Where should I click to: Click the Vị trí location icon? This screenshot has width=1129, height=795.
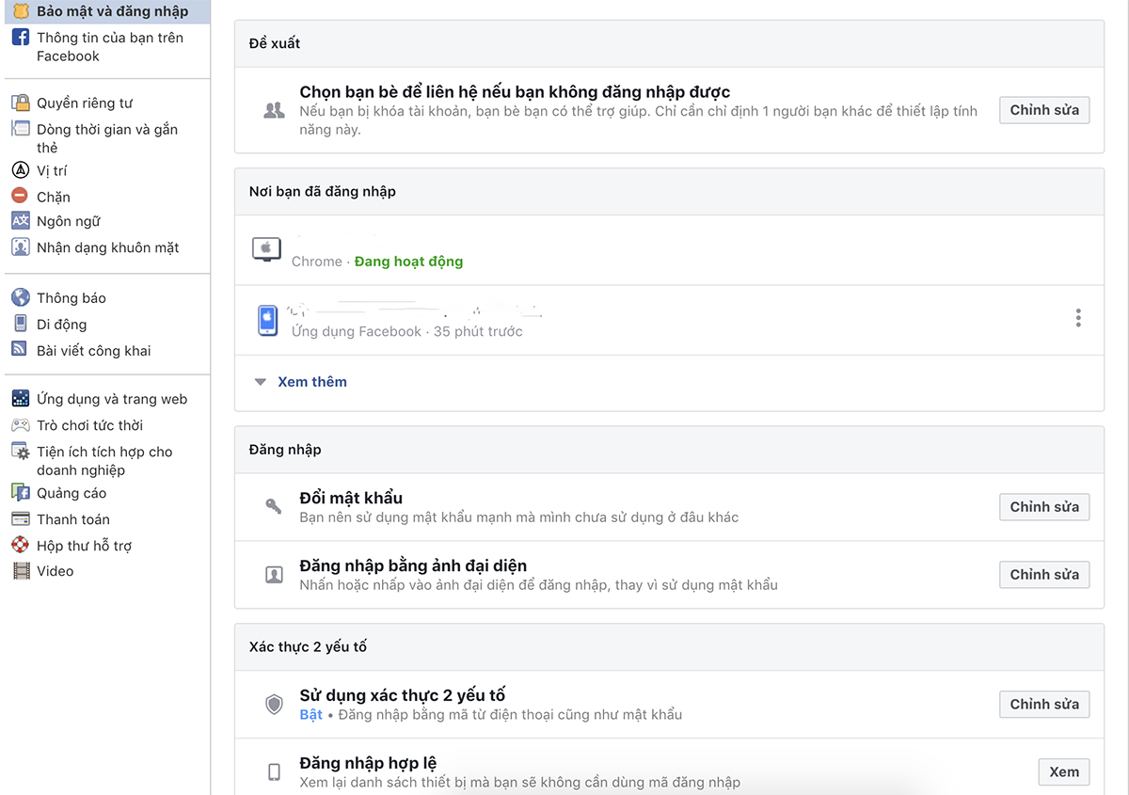click(x=20, y=170)
